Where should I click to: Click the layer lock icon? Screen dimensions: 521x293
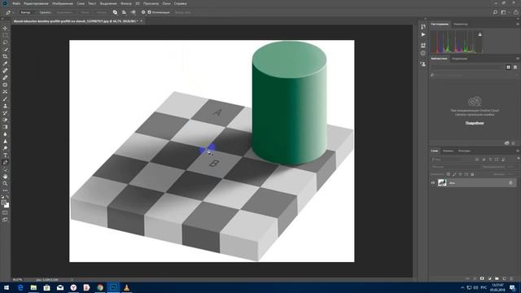coord(510,182)
